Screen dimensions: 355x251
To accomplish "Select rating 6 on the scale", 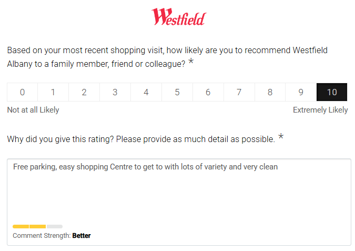I will pos(208,92).
